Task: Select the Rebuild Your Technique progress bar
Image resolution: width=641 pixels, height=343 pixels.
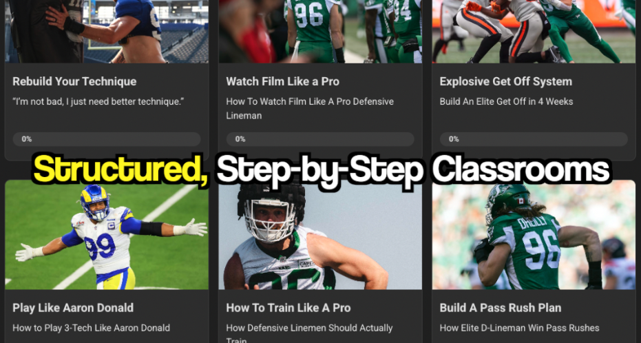Action: (x=107, y=139)
